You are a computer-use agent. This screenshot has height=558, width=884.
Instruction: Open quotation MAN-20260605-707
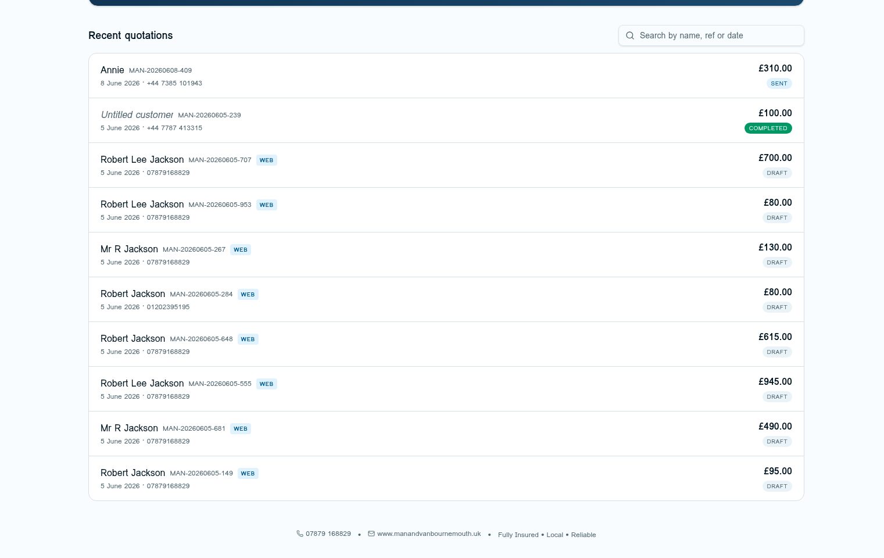(x=446, y=165)
